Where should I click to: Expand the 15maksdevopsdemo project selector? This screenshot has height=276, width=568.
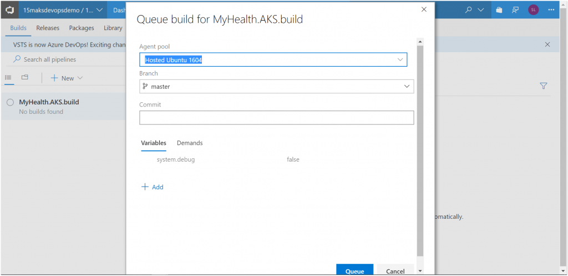63,10
